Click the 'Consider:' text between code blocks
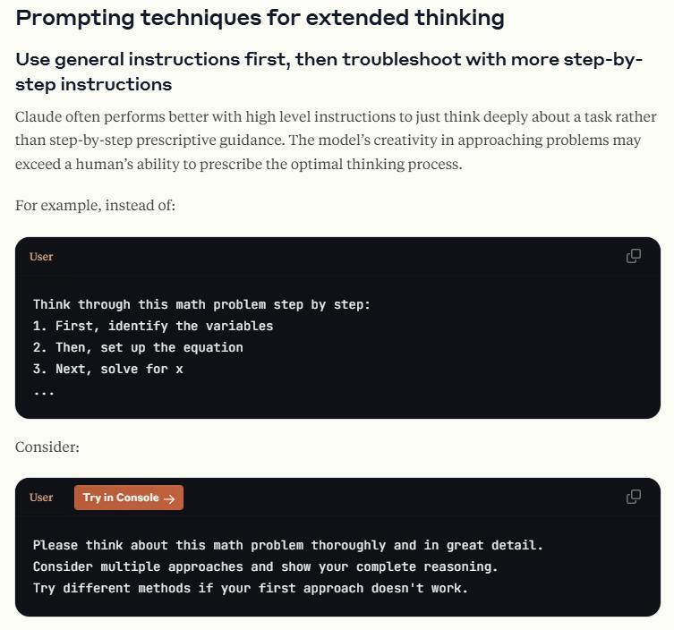 tap(47, 447)
